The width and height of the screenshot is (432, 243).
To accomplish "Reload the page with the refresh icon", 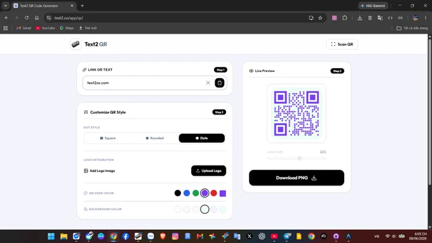I will [27, 18].
